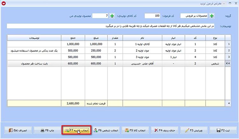
Task: Click the footer total 2,680,000
Action: pos(73,103)
